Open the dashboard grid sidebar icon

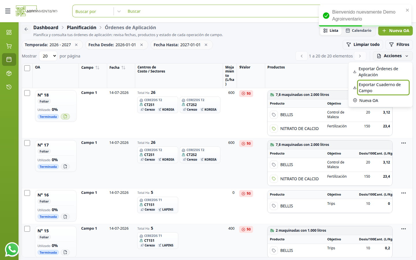pyautogui.click(x=9, y=32)
